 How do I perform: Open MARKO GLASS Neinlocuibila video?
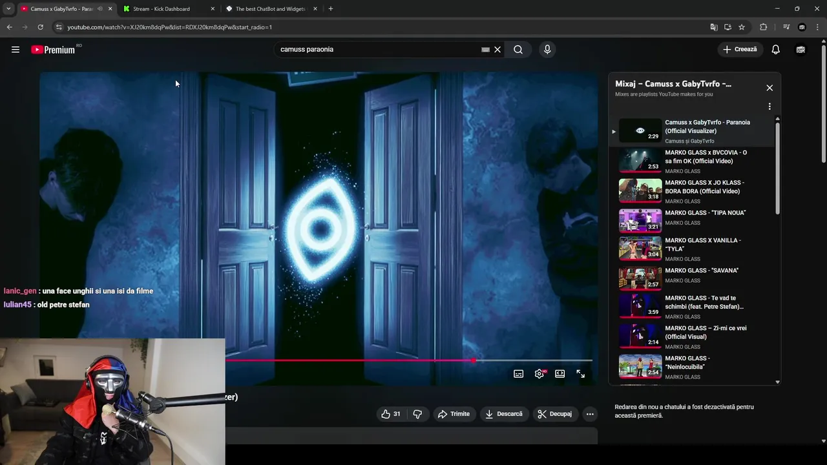(691, 366)
